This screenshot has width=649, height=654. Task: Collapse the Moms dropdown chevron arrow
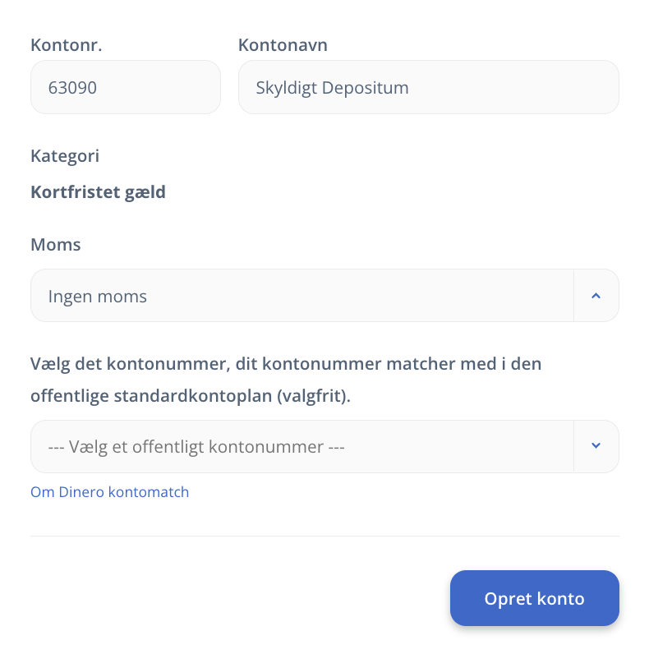point(596,296)
